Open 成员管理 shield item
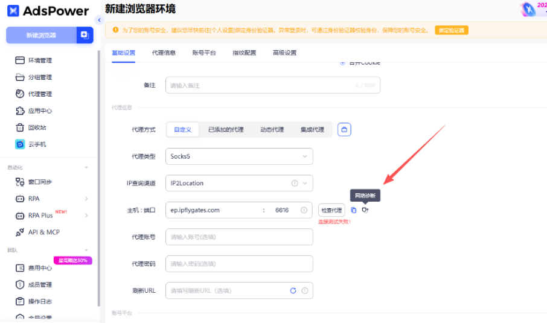 33,284
